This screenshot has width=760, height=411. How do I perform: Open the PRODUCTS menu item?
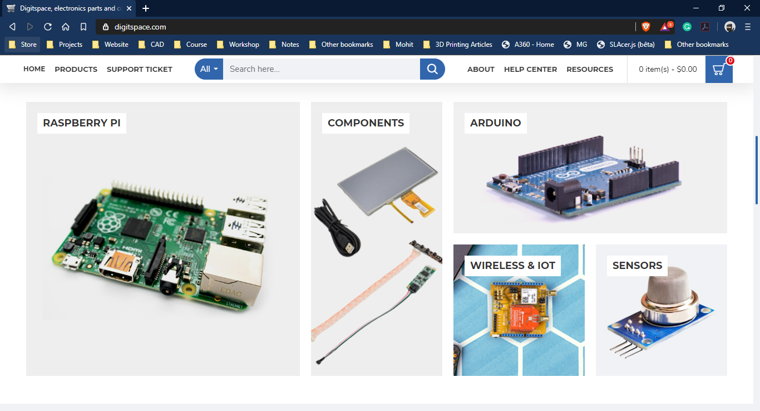pos(76,69)
